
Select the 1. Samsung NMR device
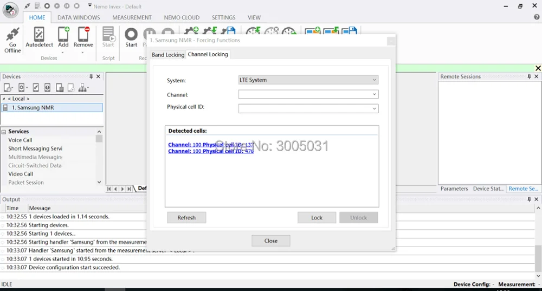(52, 107)
